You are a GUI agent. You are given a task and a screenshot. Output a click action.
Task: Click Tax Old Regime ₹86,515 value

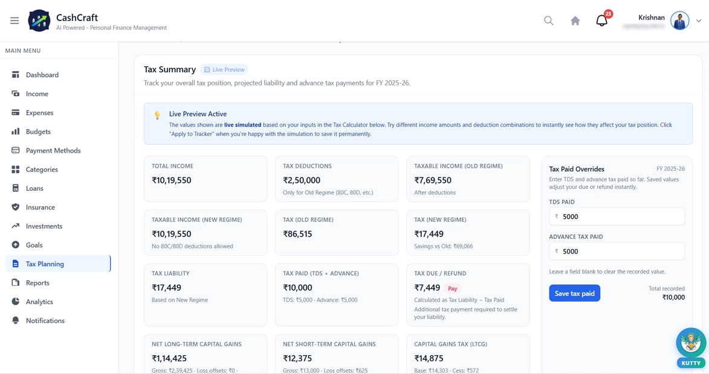297,234
